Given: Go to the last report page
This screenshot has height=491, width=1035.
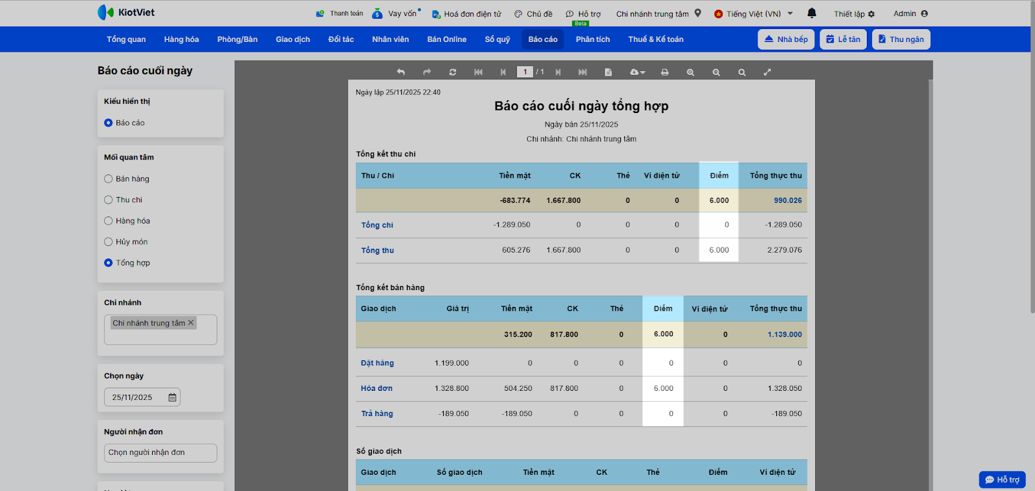Looking at the screenshot, I should 582,72.
